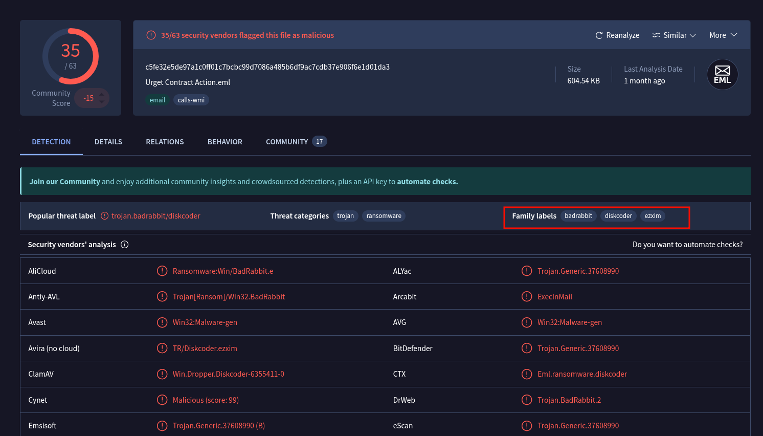Click the ezxim family label
The width and height of the screenshot is (763, 436).
click(x=653, y=216)
